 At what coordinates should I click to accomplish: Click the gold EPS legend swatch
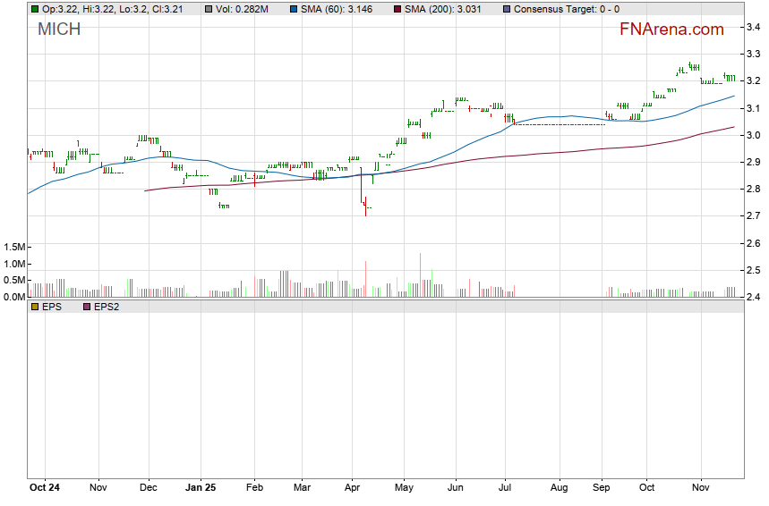[35, 307]
